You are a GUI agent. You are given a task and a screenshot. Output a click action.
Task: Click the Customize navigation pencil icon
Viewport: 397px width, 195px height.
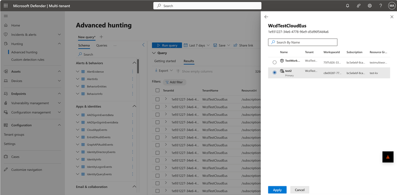6,170
